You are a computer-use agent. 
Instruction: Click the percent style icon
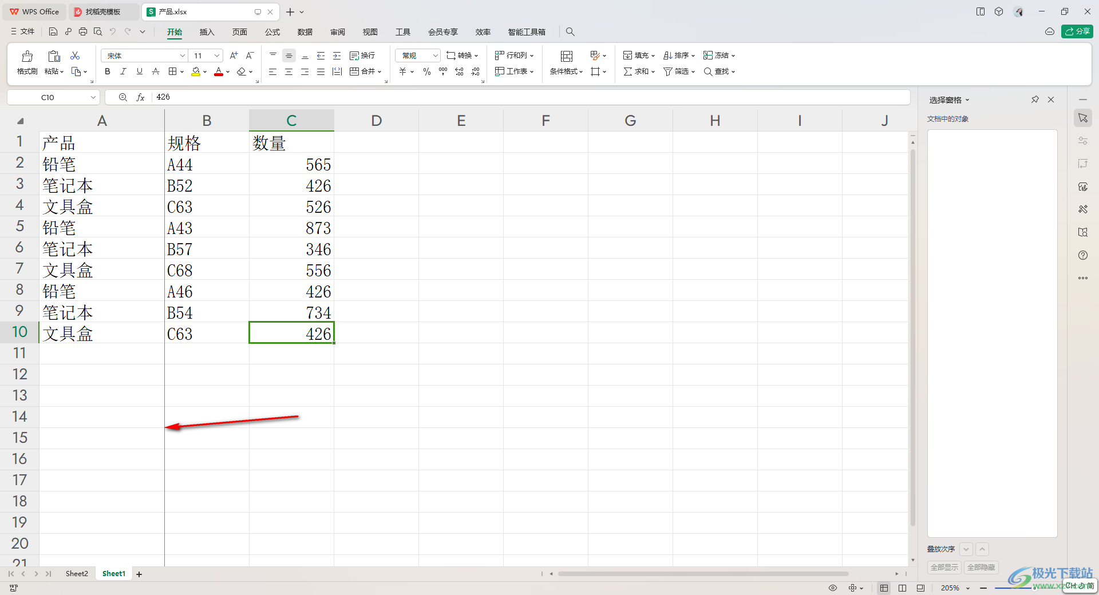(427, 72)
